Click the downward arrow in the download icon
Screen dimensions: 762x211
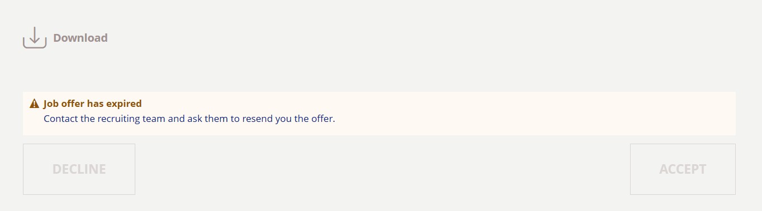[x=35, y=35]
